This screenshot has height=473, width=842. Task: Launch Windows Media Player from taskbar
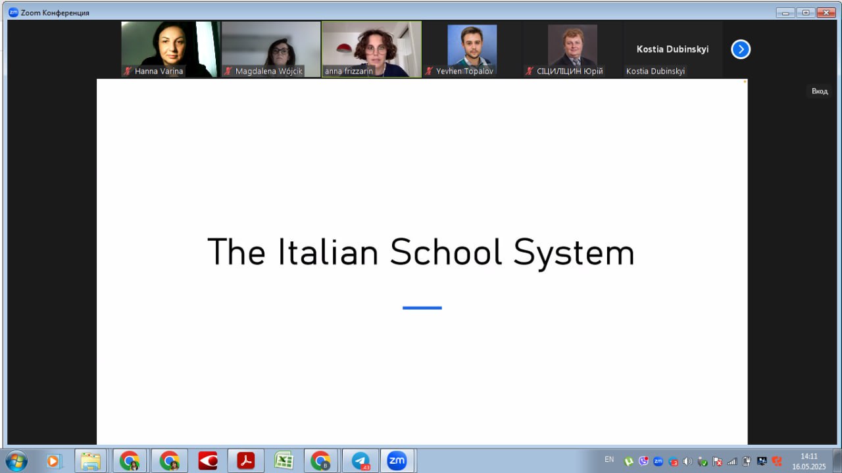[54, 461]
